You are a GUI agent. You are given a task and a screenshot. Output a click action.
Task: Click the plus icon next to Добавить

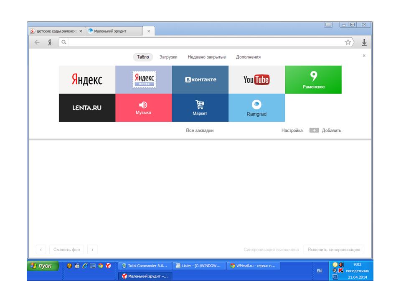314,130
